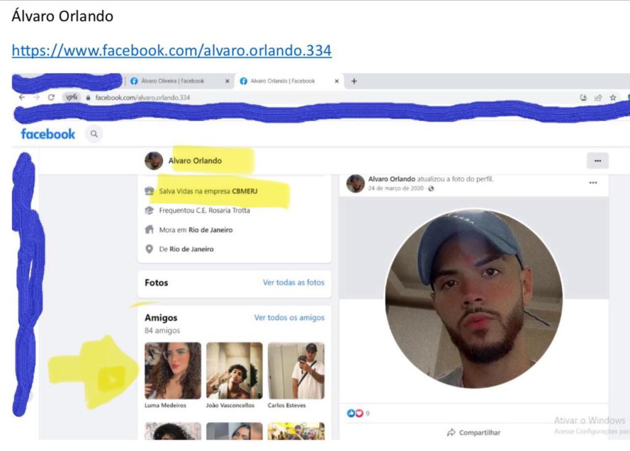630x451 pixels.
Task: Bookmark the page with the star icon
Action: (x=613, y=98)
